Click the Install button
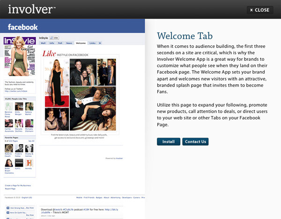This screenshot has height=219, width=281. [x=169, y=142]
